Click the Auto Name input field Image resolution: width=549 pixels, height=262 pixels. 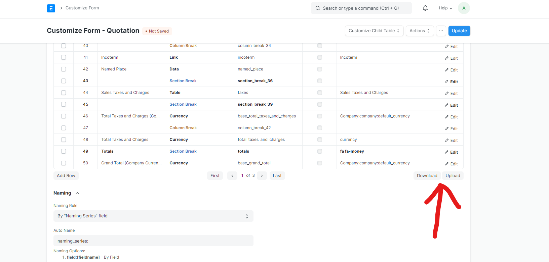click(153, 241)
